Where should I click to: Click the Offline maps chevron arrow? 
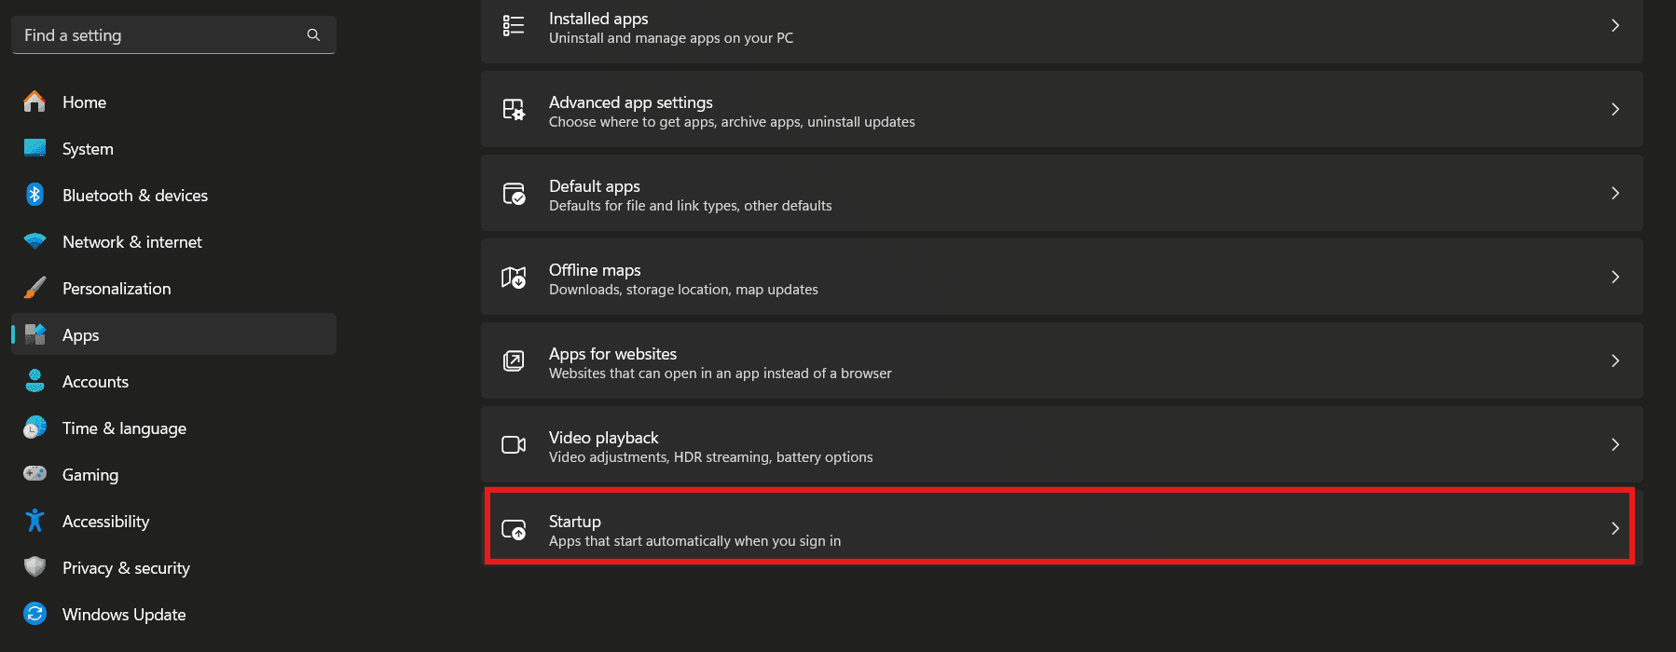click(x=1615, y=277)
